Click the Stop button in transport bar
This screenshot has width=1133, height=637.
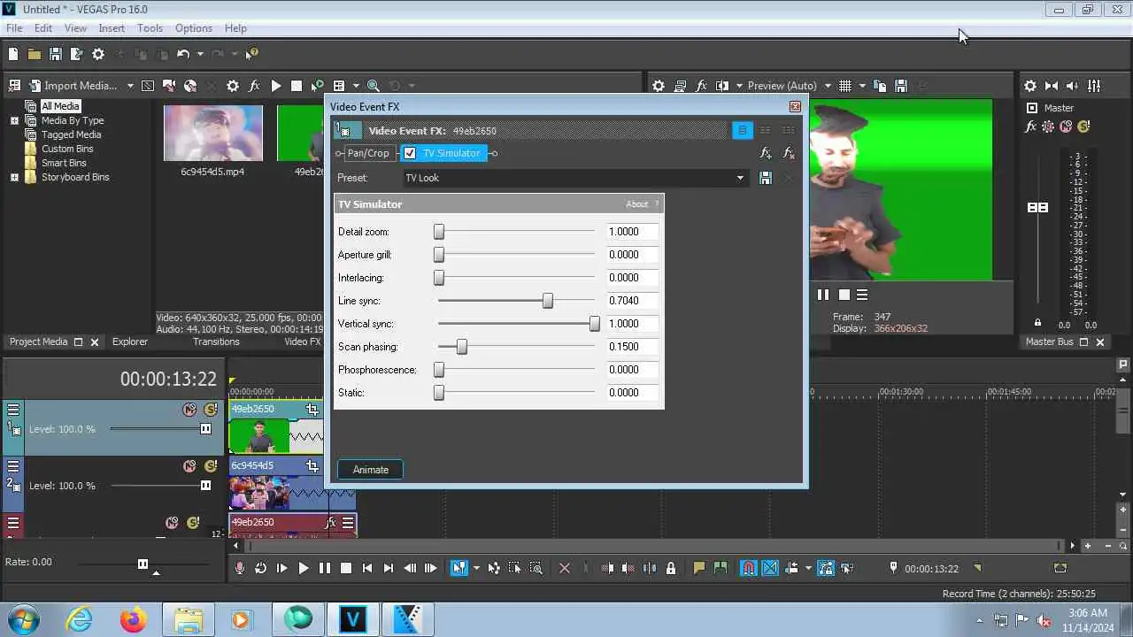(x=346, y=568)
